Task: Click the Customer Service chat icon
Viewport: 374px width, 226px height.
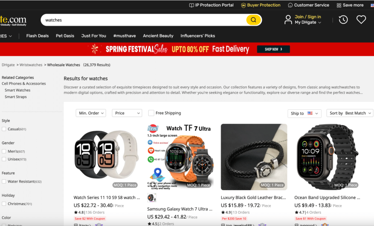Action: (290, 5)
